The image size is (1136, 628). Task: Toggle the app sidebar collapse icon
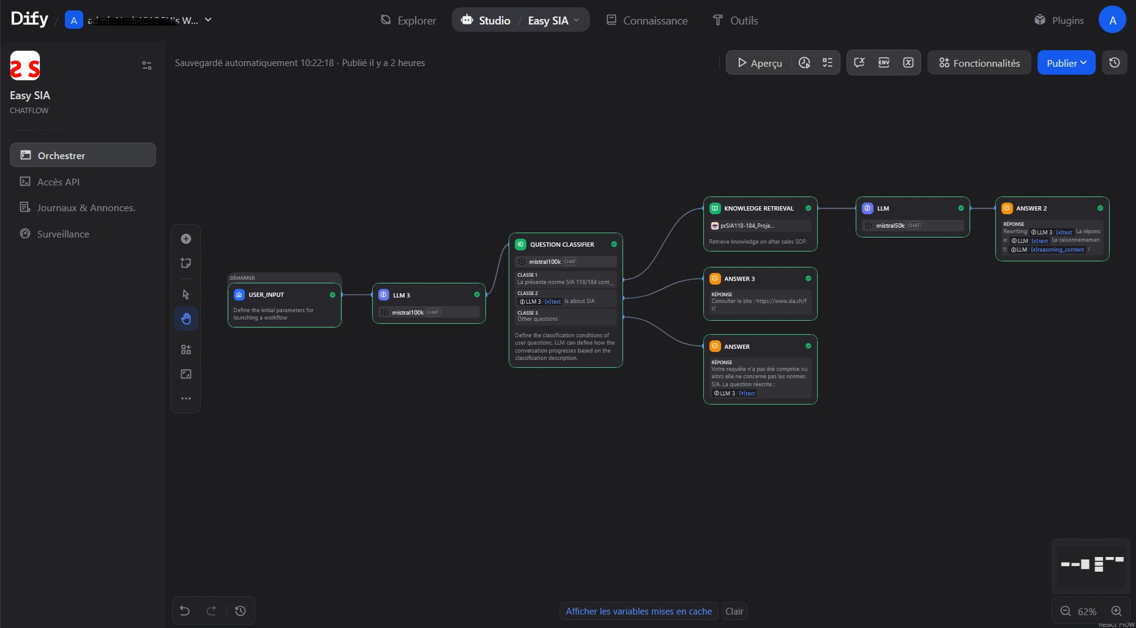point(147,65)
